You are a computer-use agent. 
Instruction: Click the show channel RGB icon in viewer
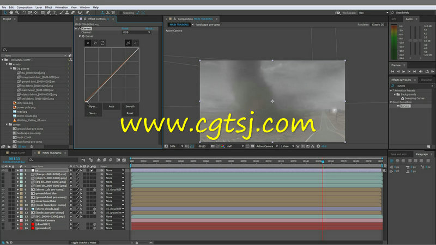tap(223, 146)
